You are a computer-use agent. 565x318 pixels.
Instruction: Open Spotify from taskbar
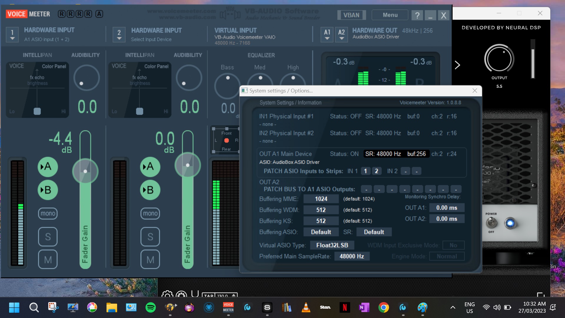click(150, 308)
